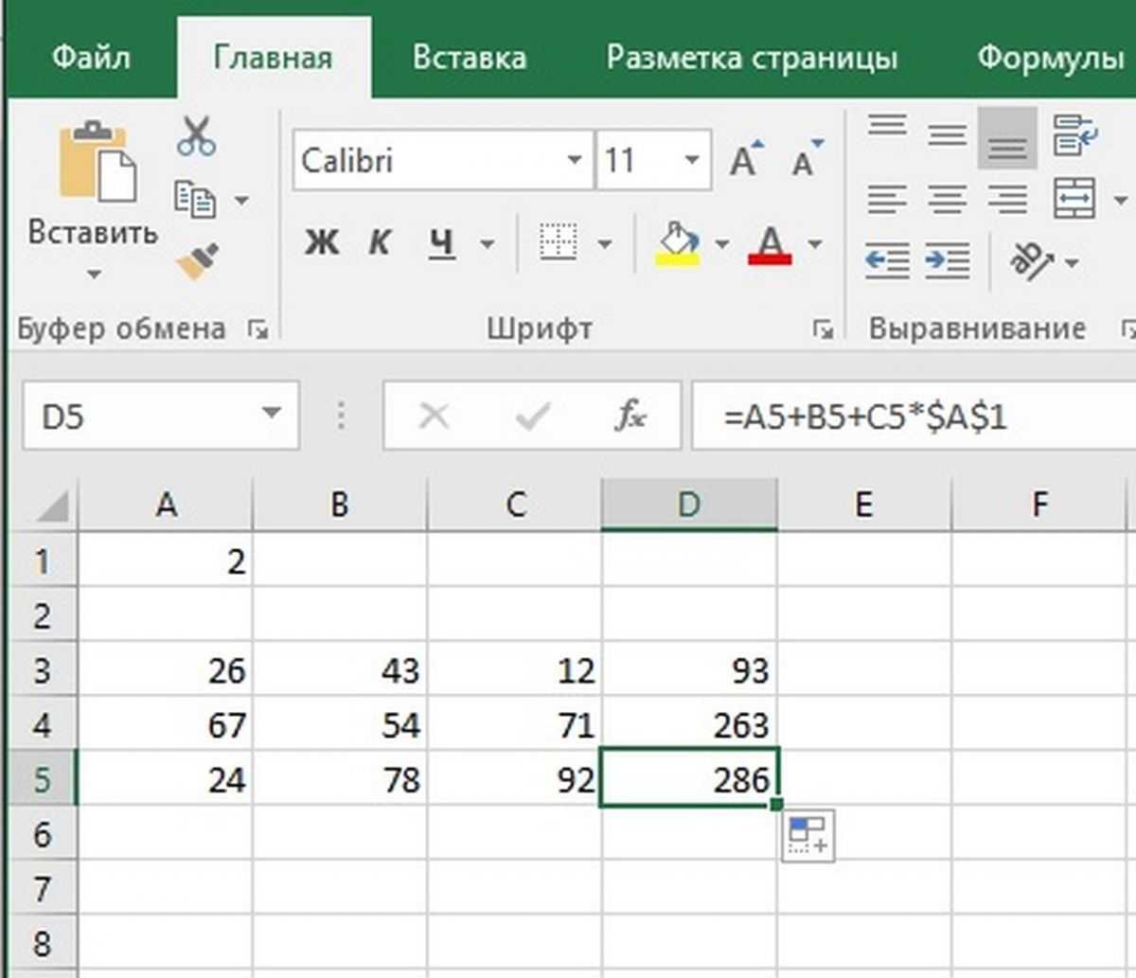Increase font size with large A
The height and width of the screenshot is (978, 1136).
747,159
